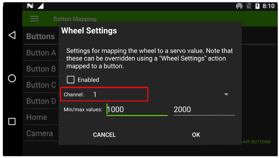Expand the Channel dropdown arrow
Viewport: 279px width, 158px height.
pyautogui.click(x=226, y=94)
